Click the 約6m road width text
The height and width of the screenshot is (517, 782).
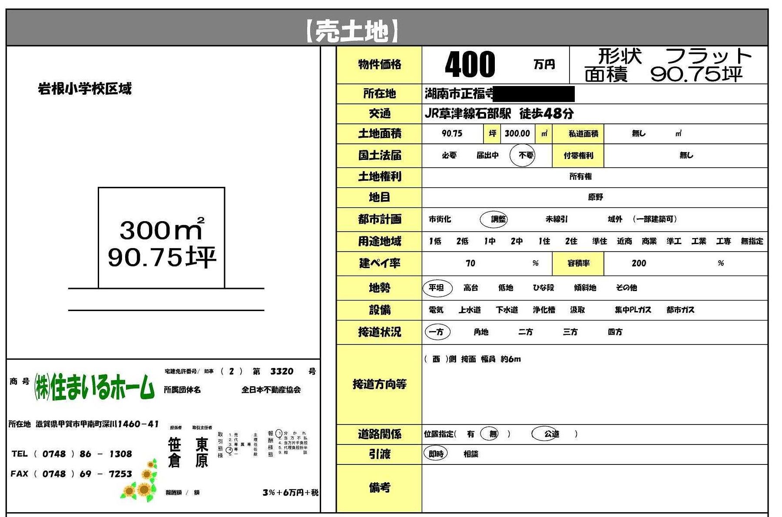[510, 359]
